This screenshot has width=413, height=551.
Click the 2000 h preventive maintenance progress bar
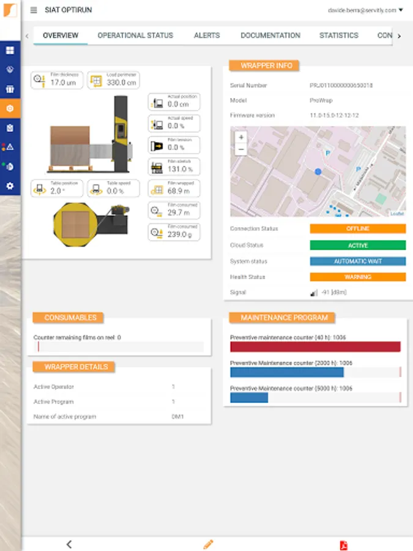click(315, 372)
